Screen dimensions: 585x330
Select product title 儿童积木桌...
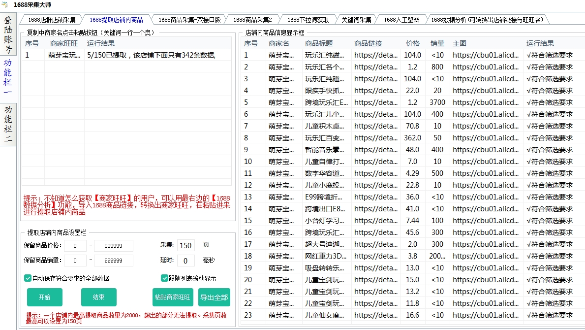click(325, 126)
